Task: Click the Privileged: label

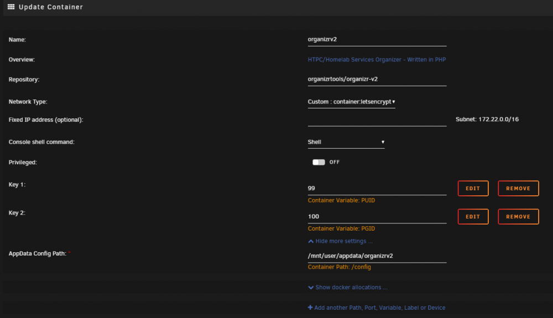Action: (23, 162)
